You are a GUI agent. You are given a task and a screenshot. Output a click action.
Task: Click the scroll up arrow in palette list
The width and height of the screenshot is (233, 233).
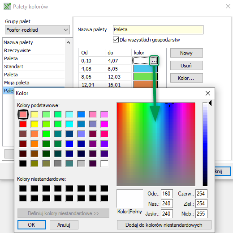(x=68, y=42)
